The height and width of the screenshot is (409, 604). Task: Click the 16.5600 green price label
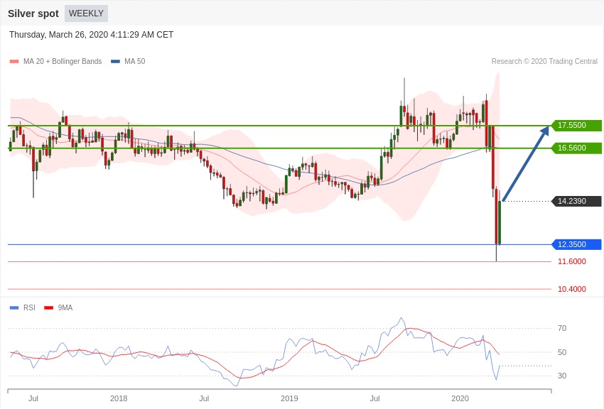(576, 148)
